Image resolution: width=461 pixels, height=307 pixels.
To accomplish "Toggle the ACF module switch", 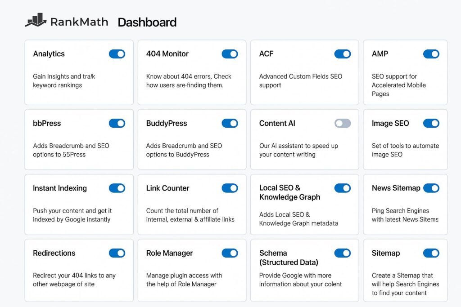I will pyautogui.click(x=342, y=54).
